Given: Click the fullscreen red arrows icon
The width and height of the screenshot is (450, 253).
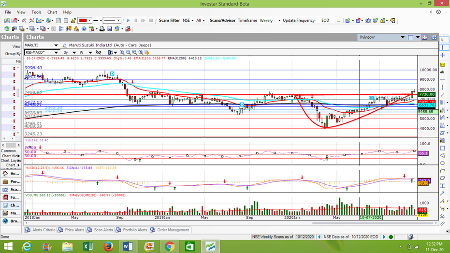Looking at the screenshot, I should click(x=425, y=37).
